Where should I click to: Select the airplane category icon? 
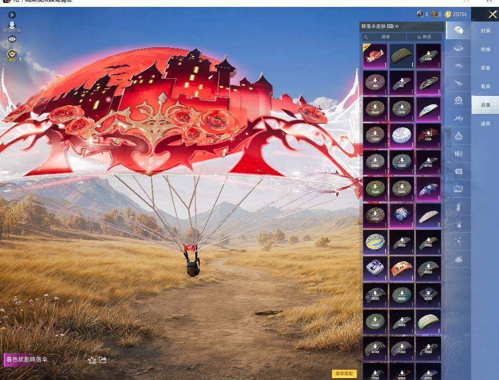click(x=458, y=83)
